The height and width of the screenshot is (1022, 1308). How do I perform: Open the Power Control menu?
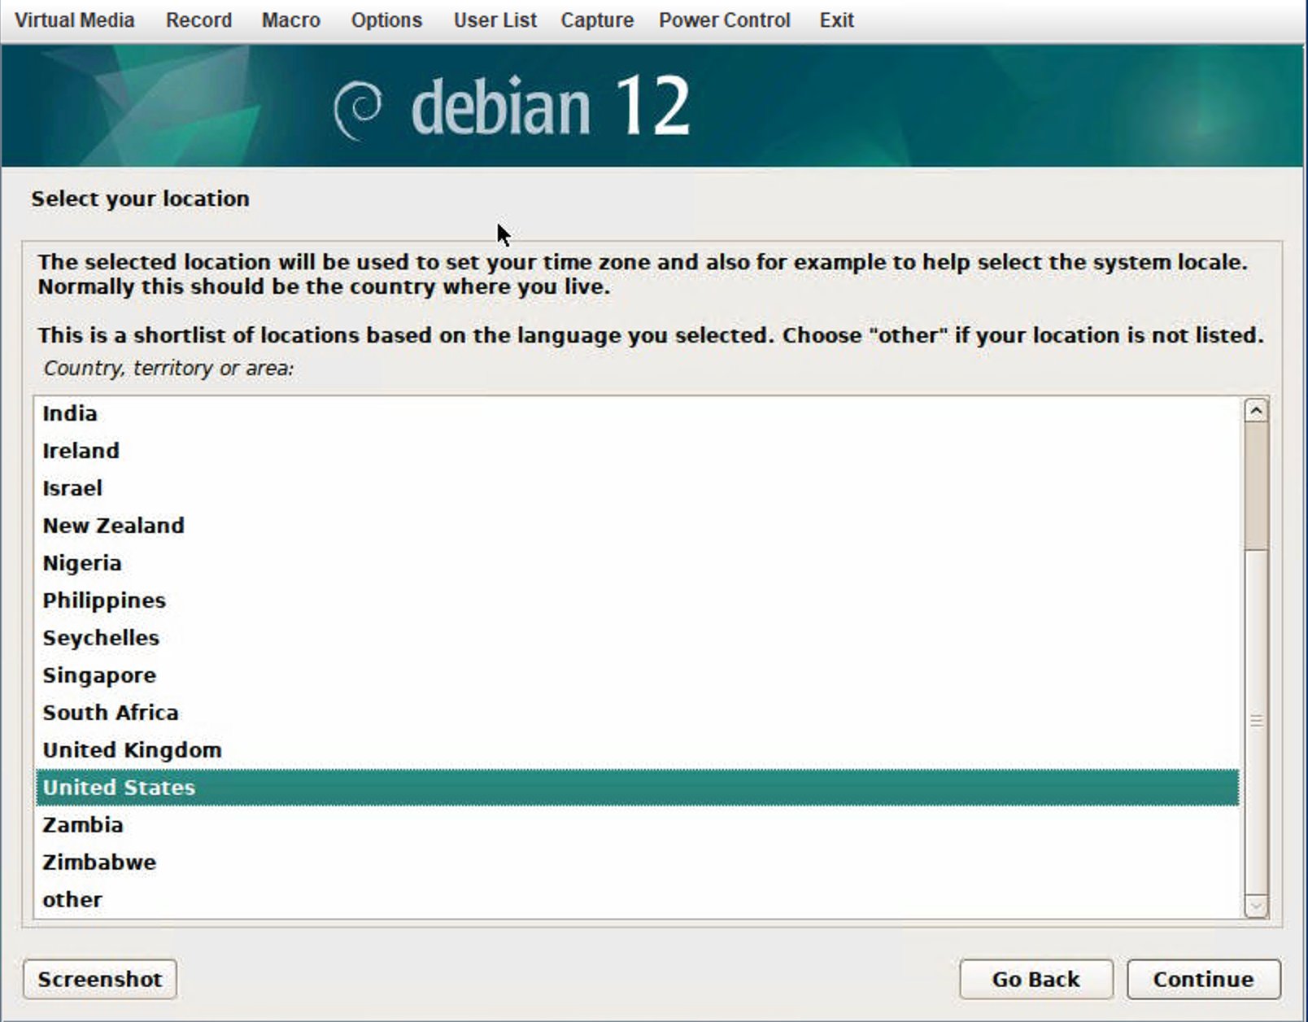click(x=724, y=20)
